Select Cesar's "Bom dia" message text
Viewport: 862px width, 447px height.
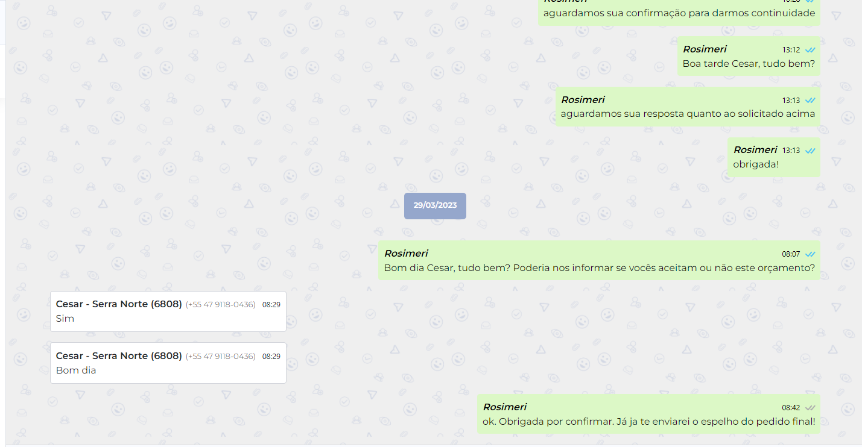click(x=76, y=370)
